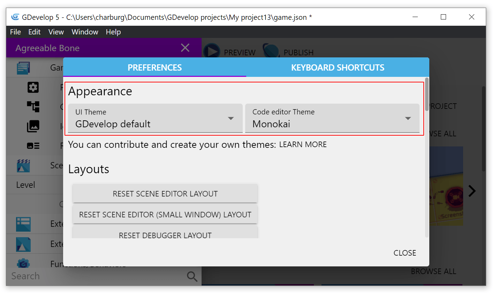
Task: Click the image resources icon in sidebar
Action: [33, 126]
